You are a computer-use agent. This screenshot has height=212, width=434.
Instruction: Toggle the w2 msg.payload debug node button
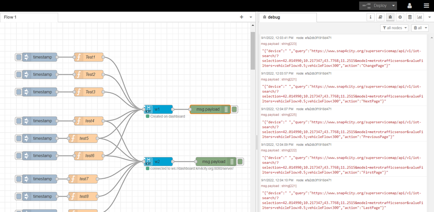click(x=240, y=162)
